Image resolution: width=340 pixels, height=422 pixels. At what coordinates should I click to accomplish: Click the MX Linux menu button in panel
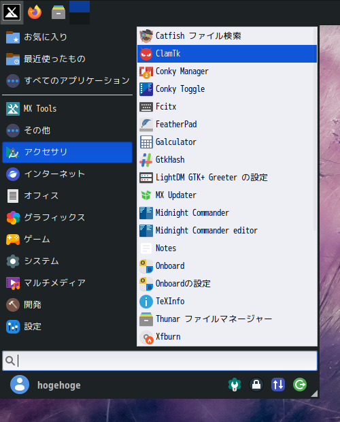click(x=12, y=12)
